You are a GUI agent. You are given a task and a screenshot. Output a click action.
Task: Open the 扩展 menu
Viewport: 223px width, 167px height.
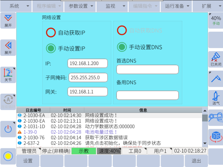click(209, 6)
